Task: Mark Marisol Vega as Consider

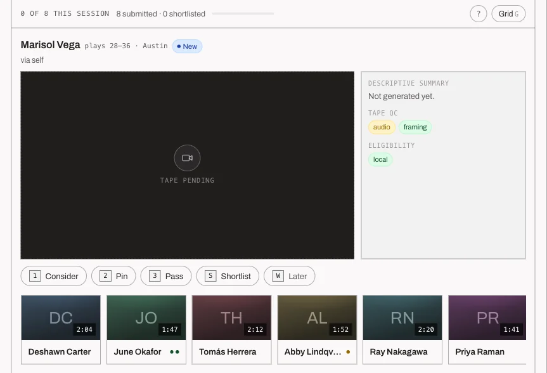Action: (54, 276)
